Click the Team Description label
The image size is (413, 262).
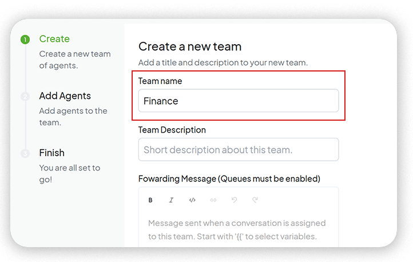172,130
